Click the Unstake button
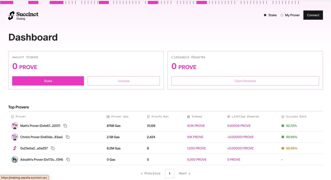The image size is (331, 180). click(124, 81)
